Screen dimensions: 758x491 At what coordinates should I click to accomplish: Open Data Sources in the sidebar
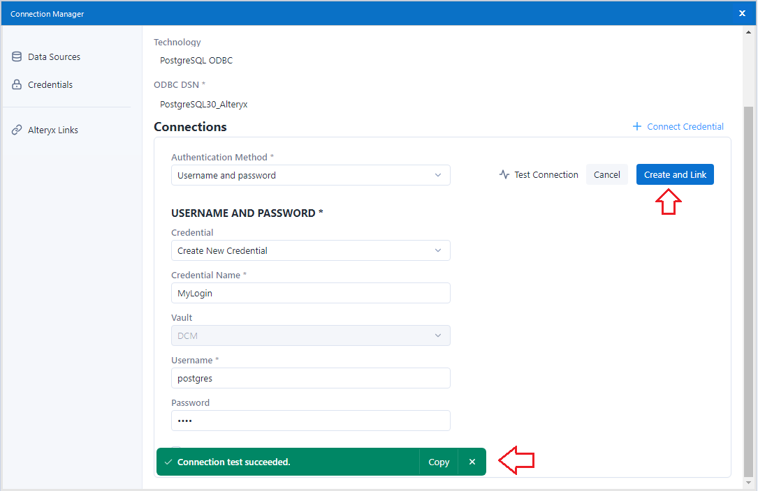click(x=54, y=56)
